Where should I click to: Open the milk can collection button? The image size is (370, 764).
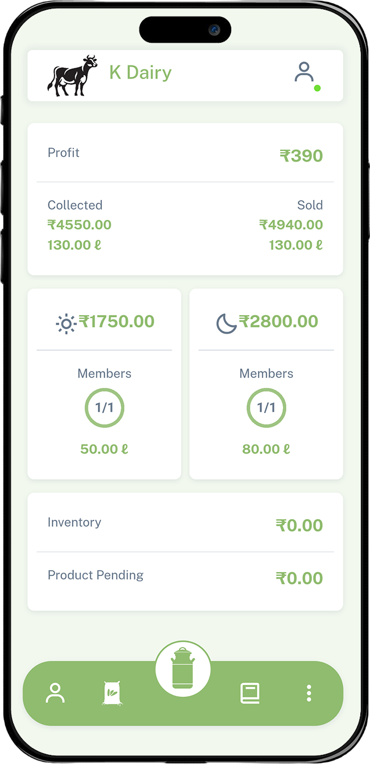point(183,669)
